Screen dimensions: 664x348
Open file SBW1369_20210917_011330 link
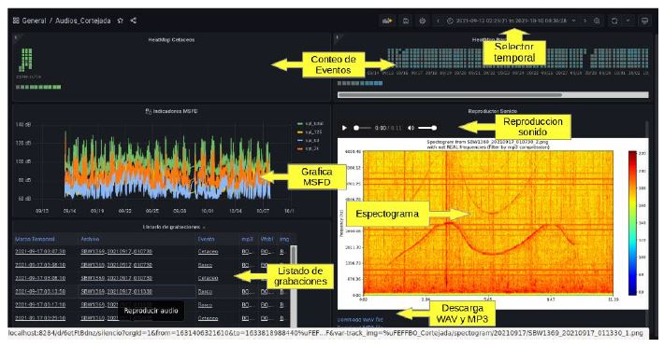tap(117, 292)
